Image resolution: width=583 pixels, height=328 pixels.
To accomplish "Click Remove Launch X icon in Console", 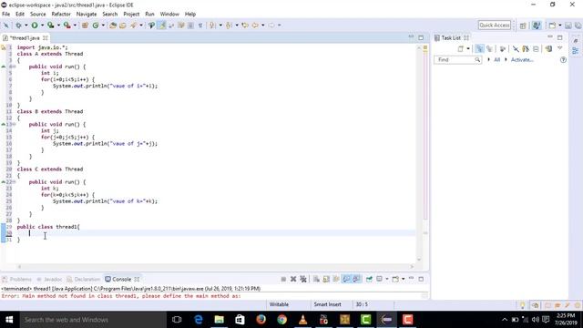I will click(x=293, y=279).
